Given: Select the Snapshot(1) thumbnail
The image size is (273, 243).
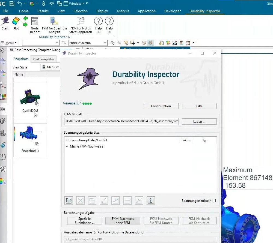Looking at the screenshot, I should 30,138.
